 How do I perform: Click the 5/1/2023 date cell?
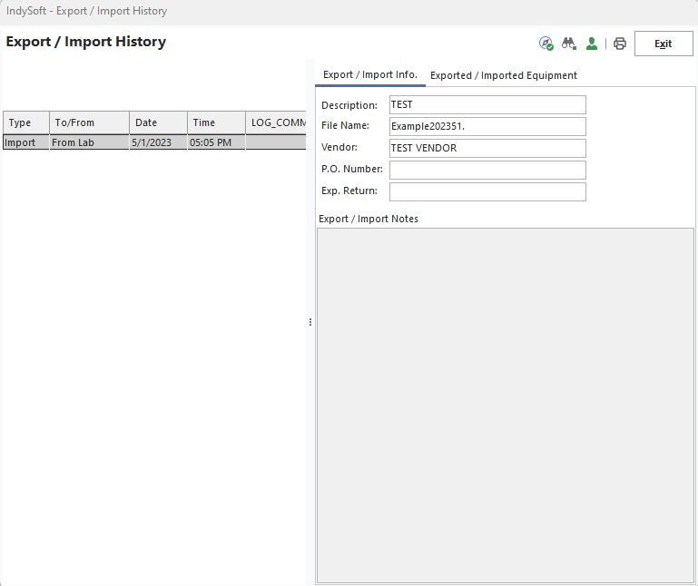(158, 142)
